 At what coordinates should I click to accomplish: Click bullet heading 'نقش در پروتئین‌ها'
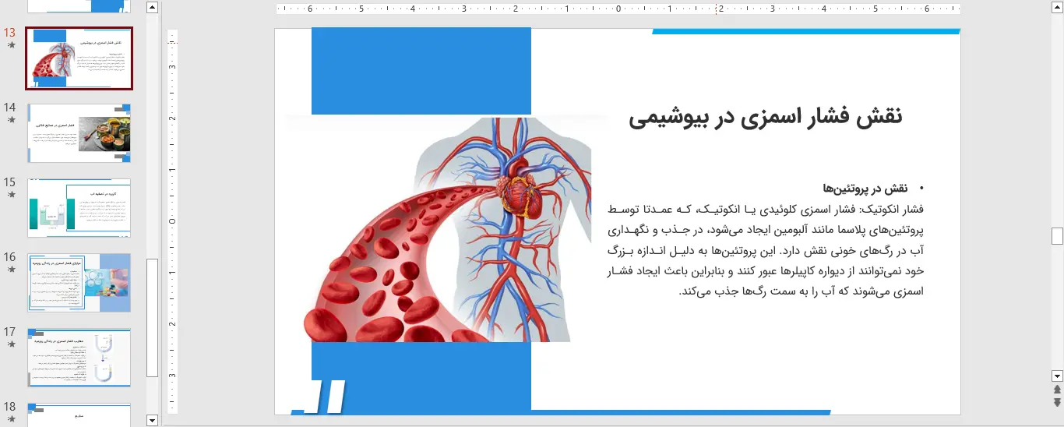[865, 189]
